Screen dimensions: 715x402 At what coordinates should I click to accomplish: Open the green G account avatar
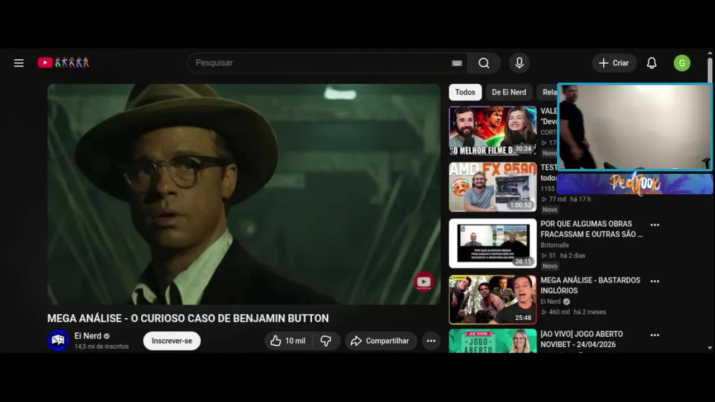pyautogui.click(x=682, y=63)
